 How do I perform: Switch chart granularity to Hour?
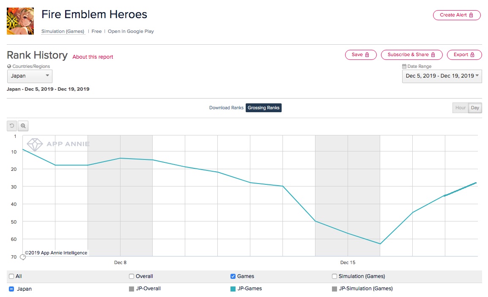tap(460, 108)
